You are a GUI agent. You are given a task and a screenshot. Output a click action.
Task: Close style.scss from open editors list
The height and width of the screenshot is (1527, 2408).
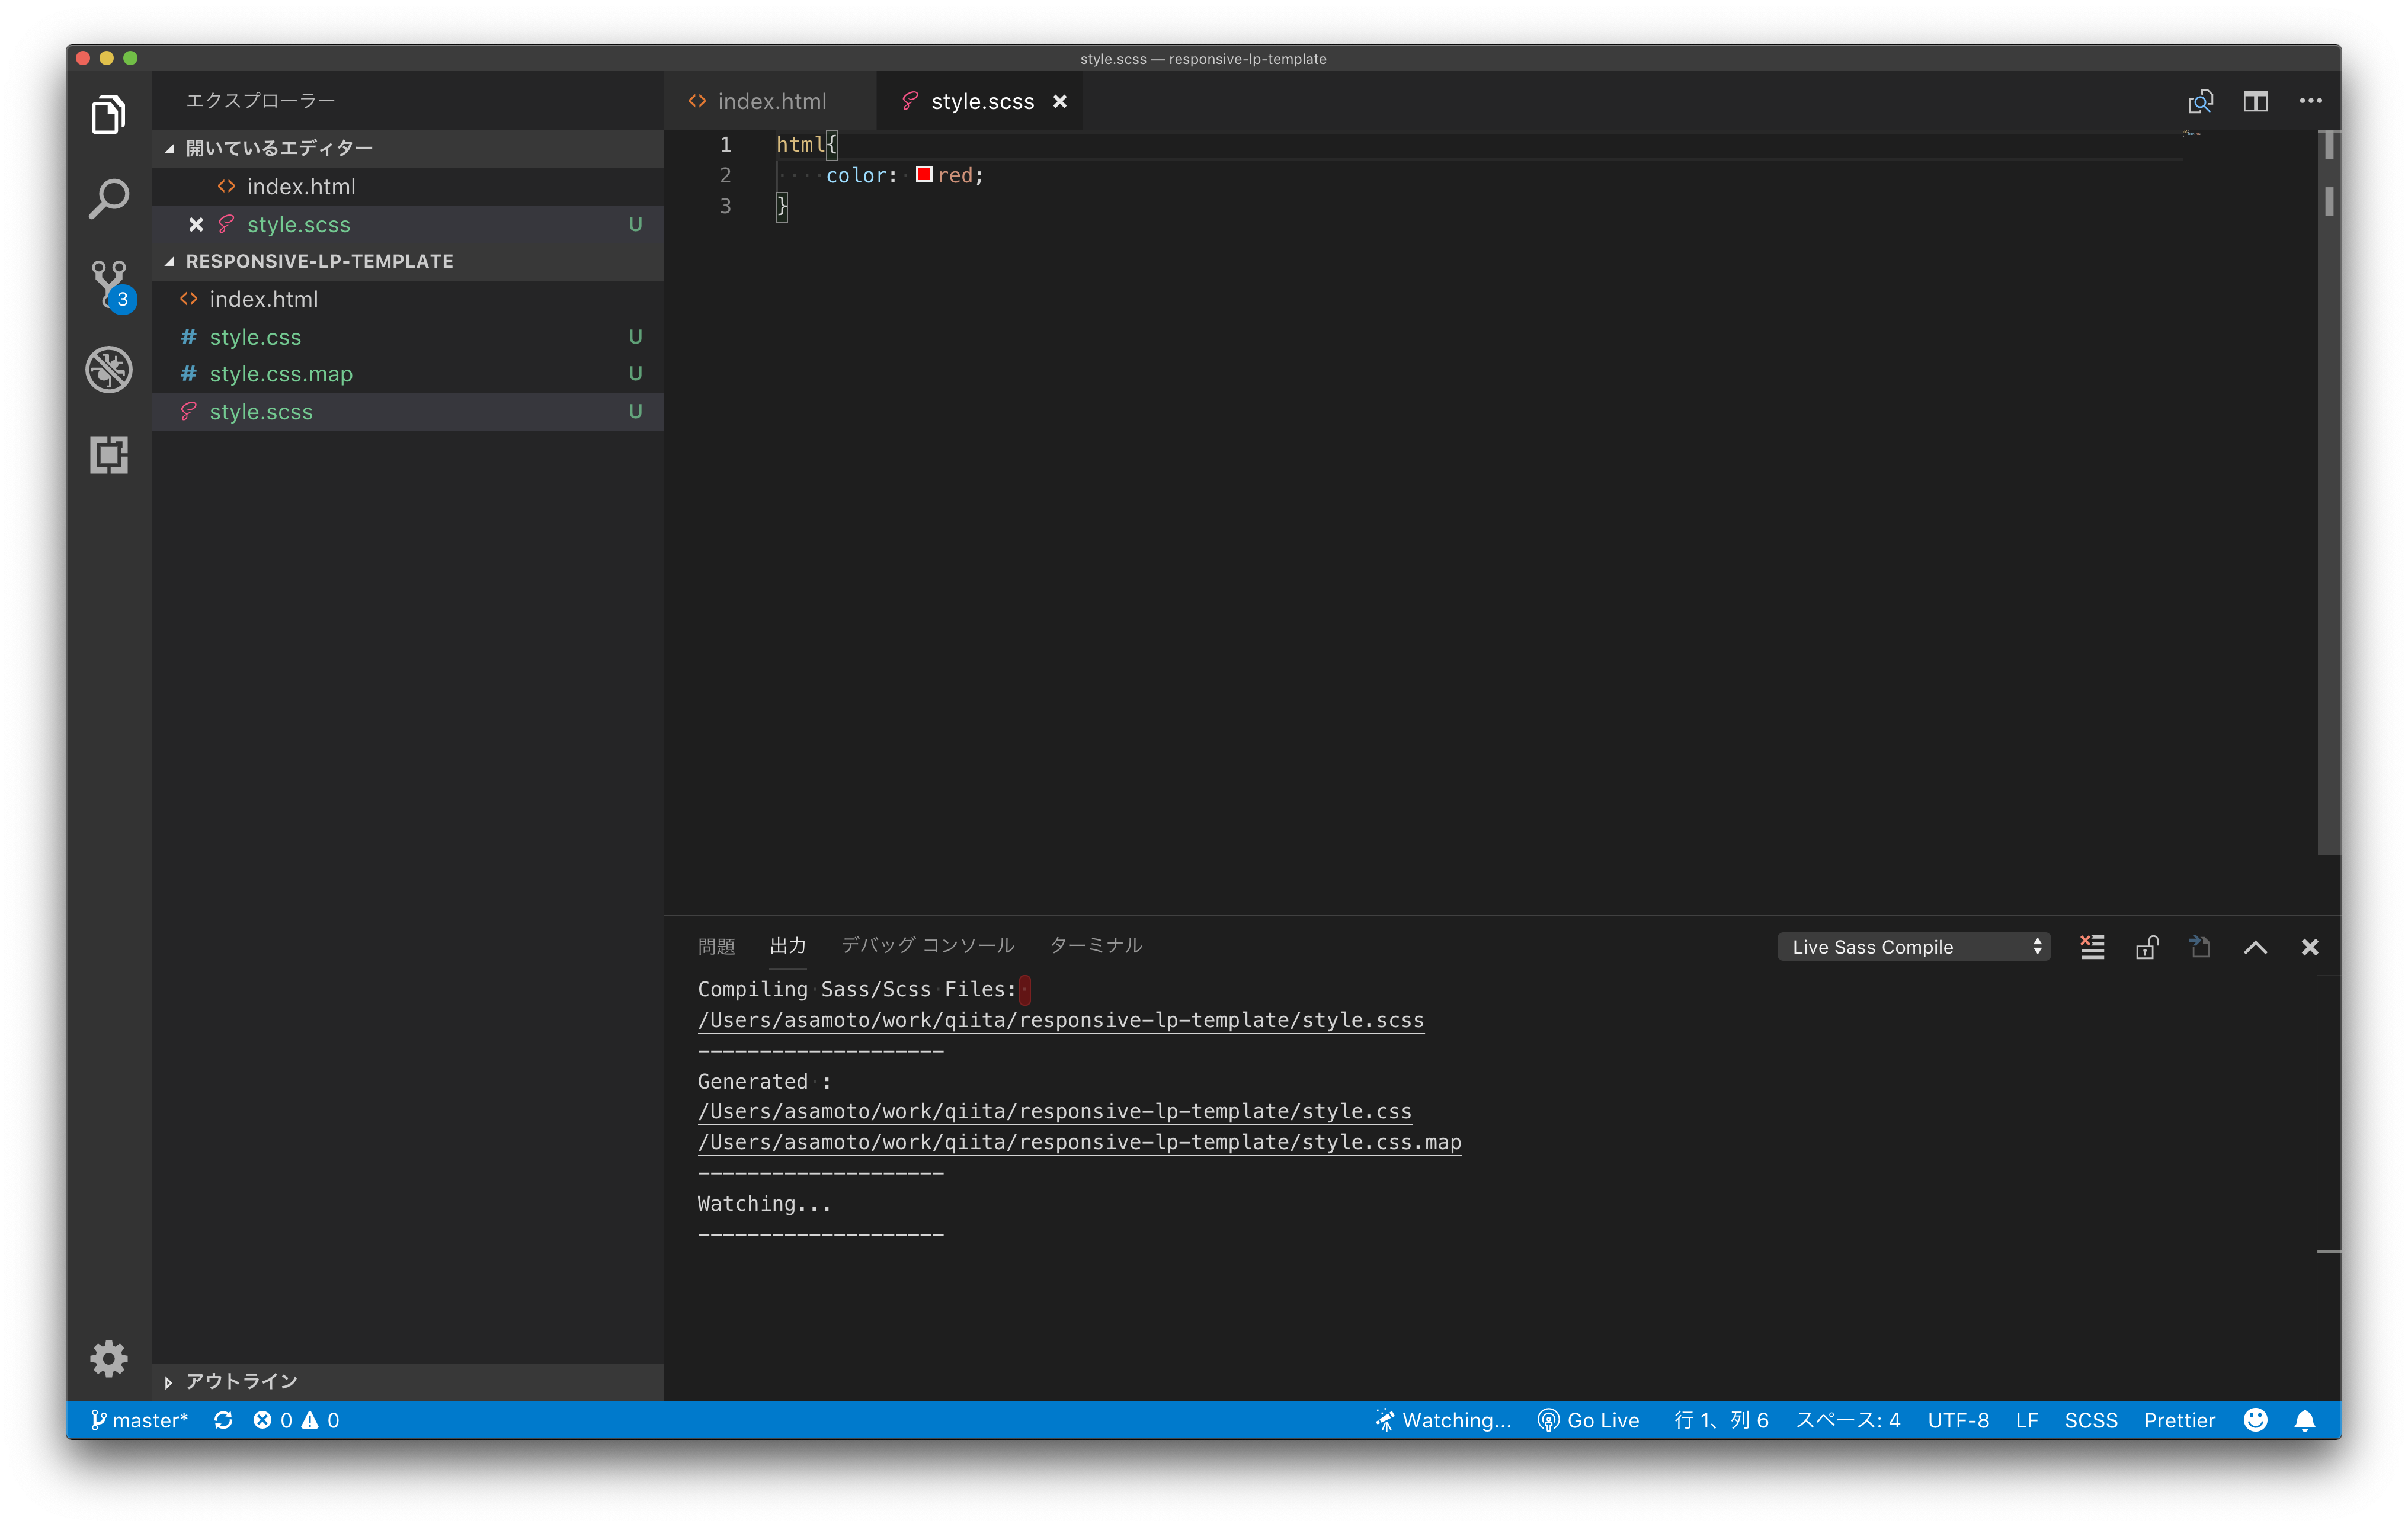point(196,224)
